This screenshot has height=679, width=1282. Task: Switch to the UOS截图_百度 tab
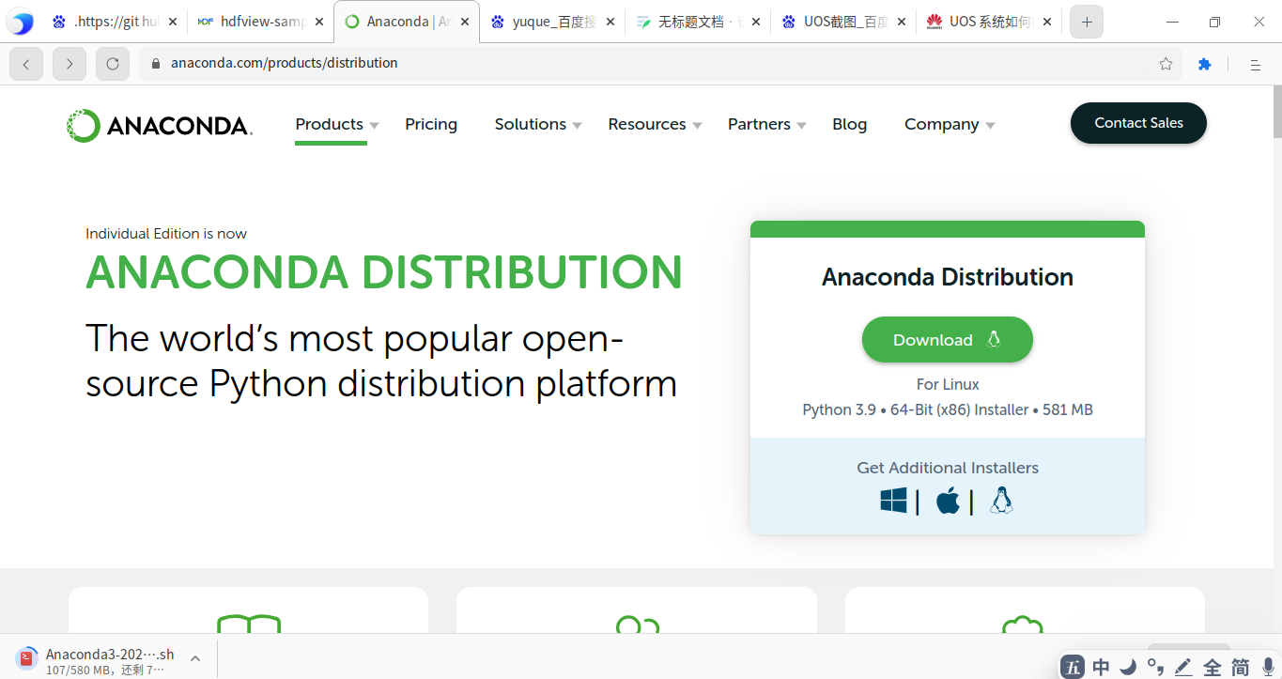[843, 22]
